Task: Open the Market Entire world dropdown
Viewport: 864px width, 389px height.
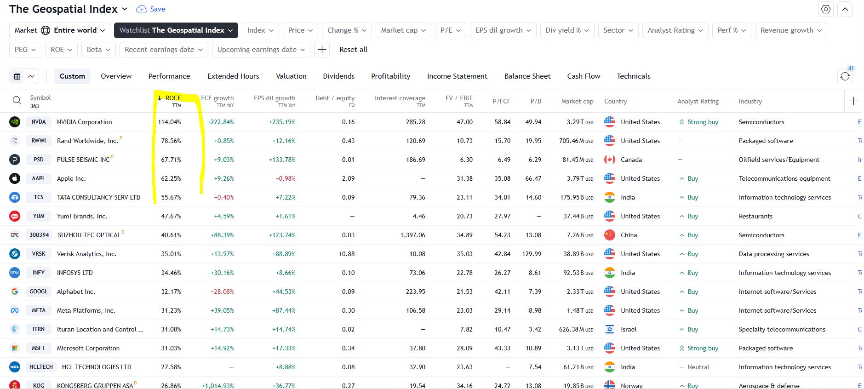Action: [x=60, y=30]
